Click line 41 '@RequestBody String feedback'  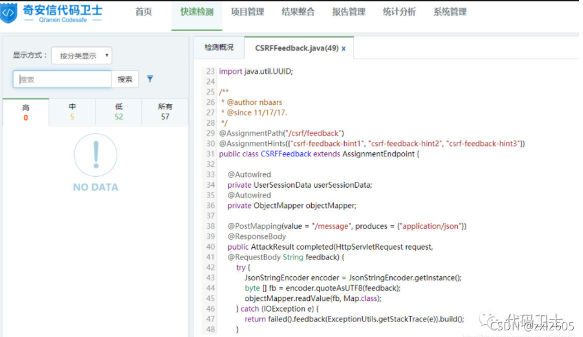[286, 258]
